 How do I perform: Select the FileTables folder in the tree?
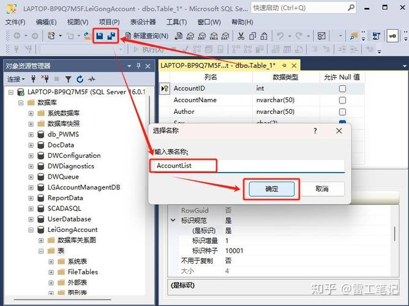(83, 272)
